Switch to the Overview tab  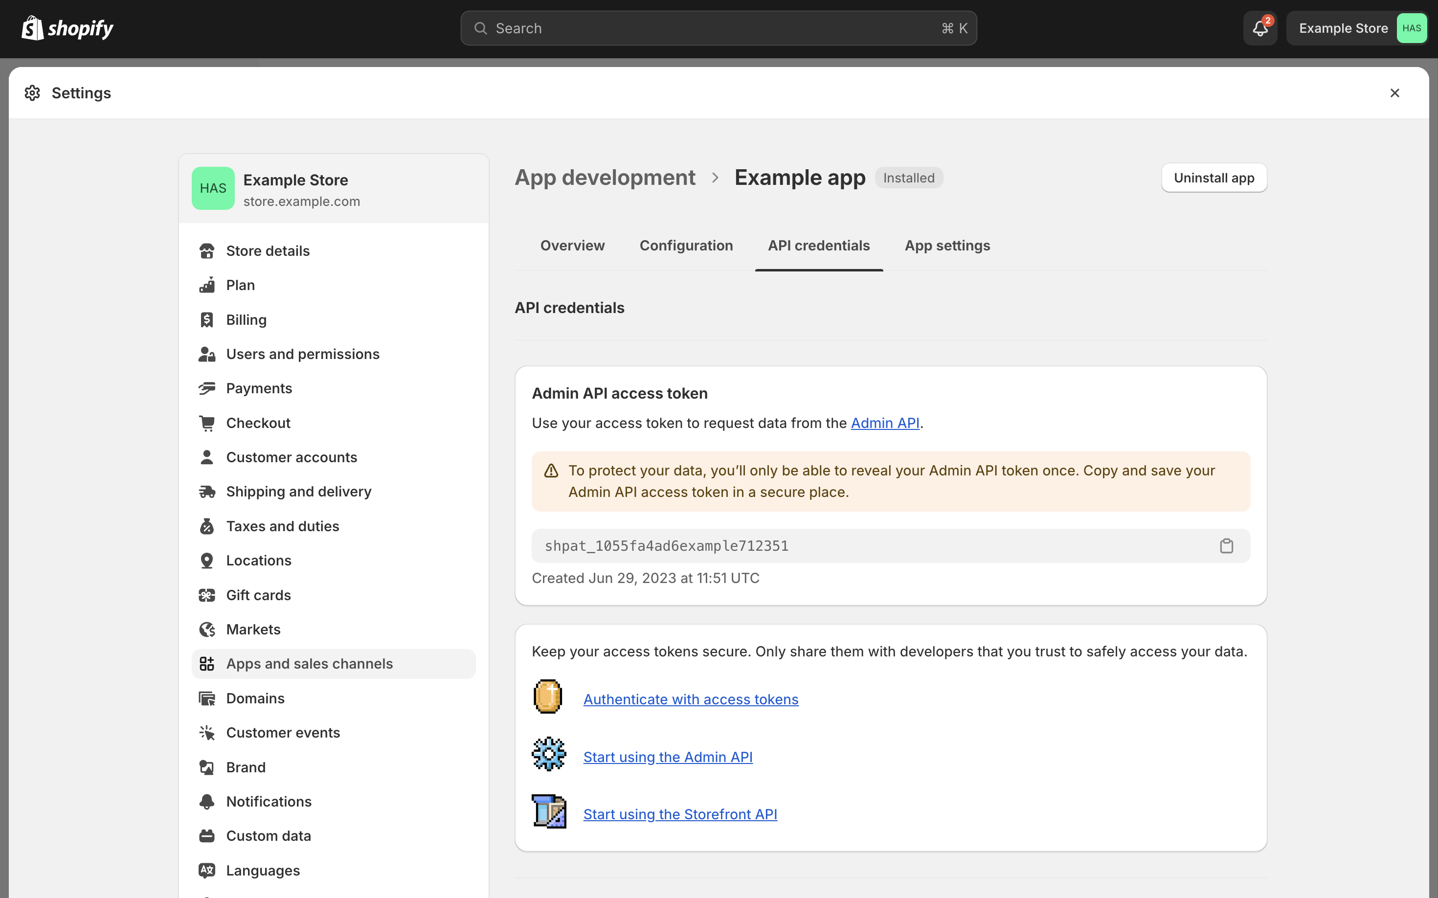[573, 246]
